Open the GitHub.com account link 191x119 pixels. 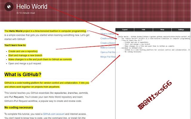[54, 114]
